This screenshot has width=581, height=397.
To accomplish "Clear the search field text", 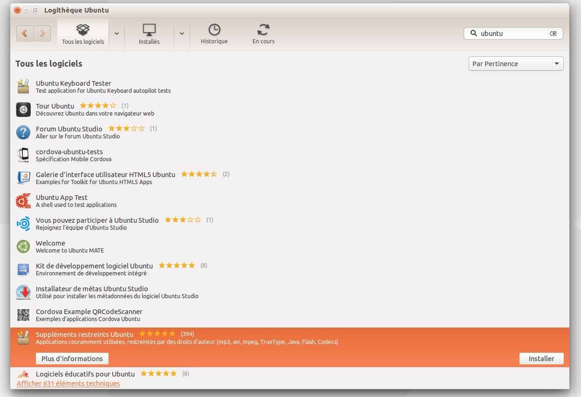I will (553, 34).
